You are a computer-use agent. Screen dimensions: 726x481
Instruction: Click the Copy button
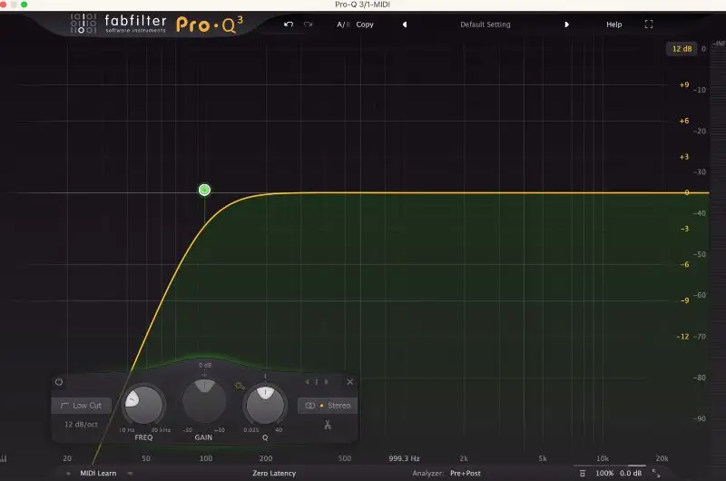pyautogui.click(x=365, y=25)
